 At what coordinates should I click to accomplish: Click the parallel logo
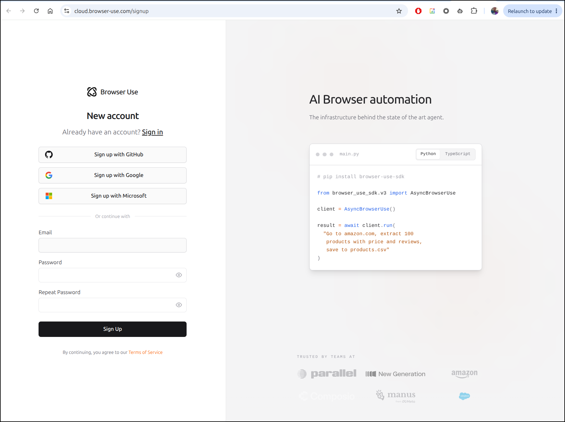327,374
